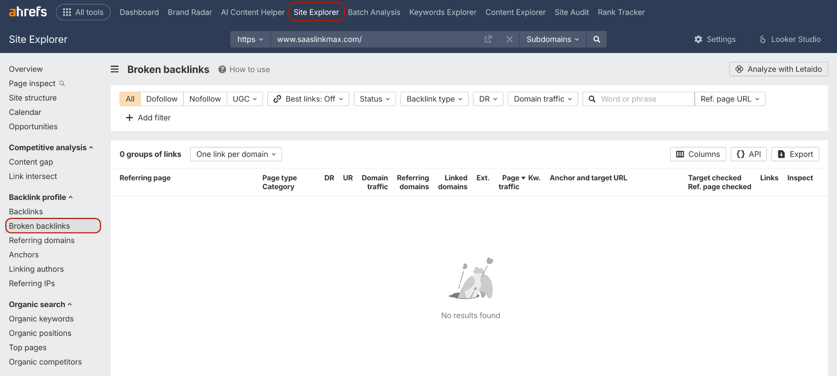Open Backlinks report
The image size is (837, 376).
[x=26, y=211]
